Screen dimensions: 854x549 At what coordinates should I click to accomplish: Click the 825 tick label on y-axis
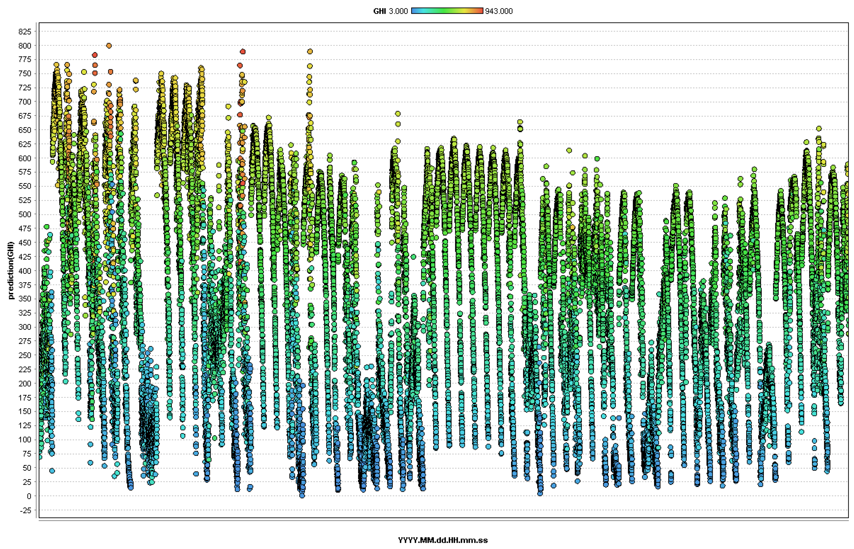click(25, 32)
